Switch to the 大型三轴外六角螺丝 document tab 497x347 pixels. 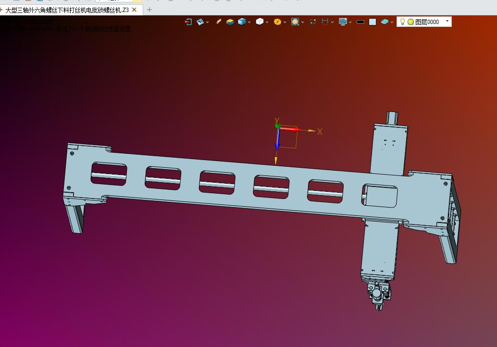tap(67, 10)
